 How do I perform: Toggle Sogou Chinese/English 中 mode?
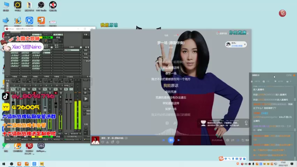coord(226,159)
